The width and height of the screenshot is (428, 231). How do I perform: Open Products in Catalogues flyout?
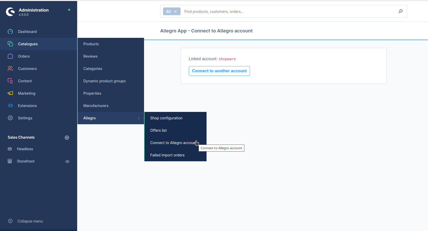[111, 44]
